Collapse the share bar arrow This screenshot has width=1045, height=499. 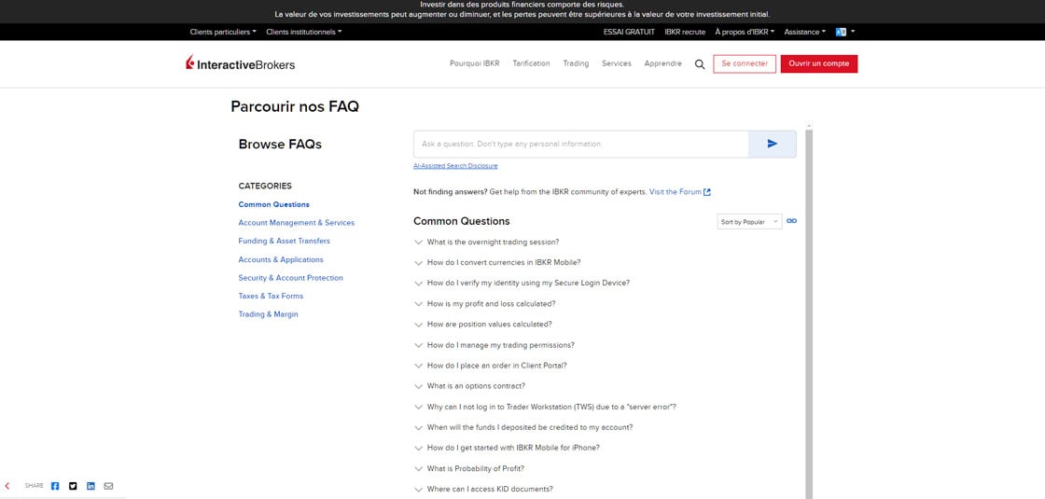click(7, 486)
